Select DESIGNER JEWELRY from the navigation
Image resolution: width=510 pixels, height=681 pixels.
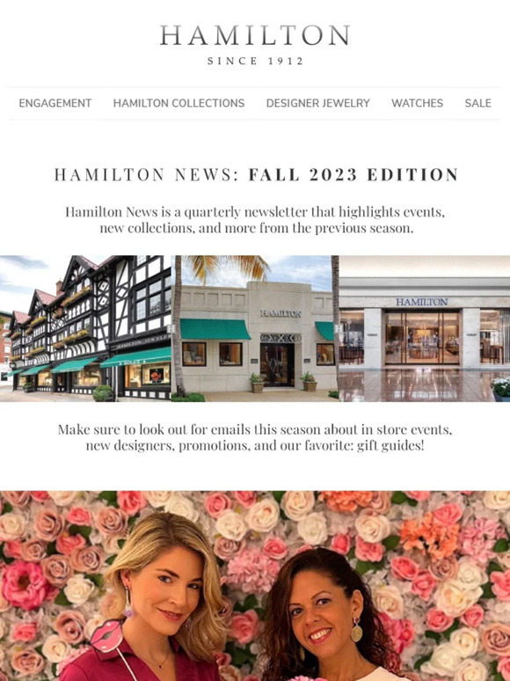(x=318, y=103)
